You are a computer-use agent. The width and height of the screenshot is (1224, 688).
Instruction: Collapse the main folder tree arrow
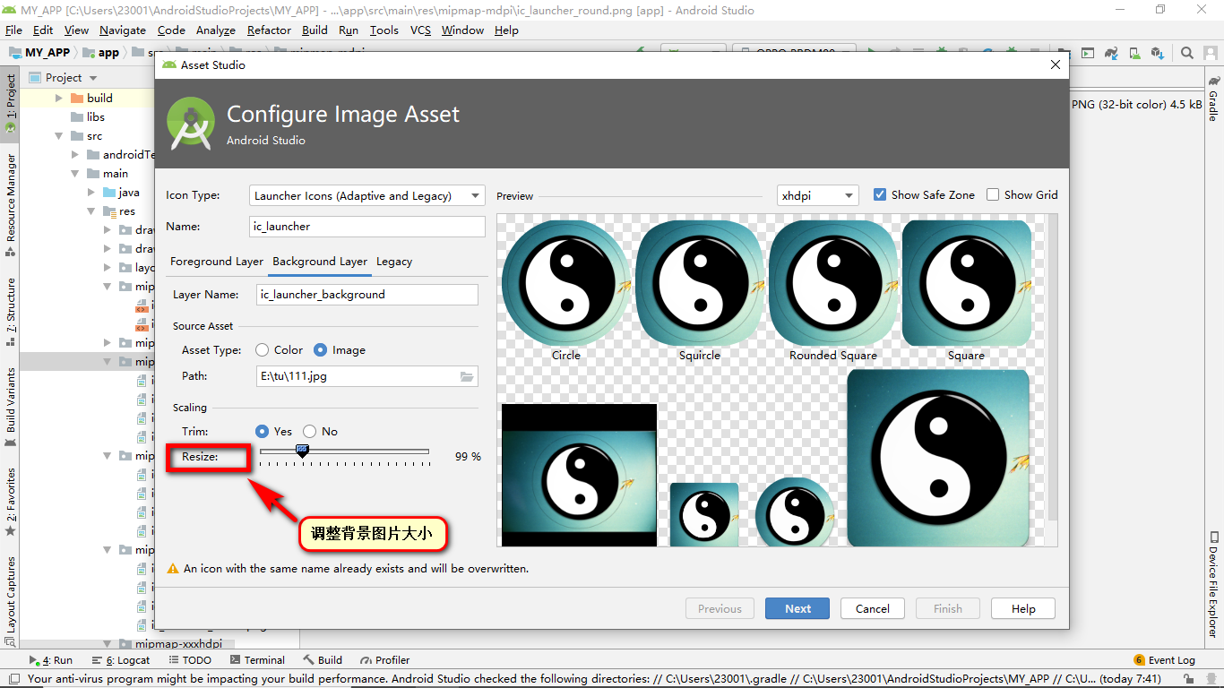coord(75,174)
